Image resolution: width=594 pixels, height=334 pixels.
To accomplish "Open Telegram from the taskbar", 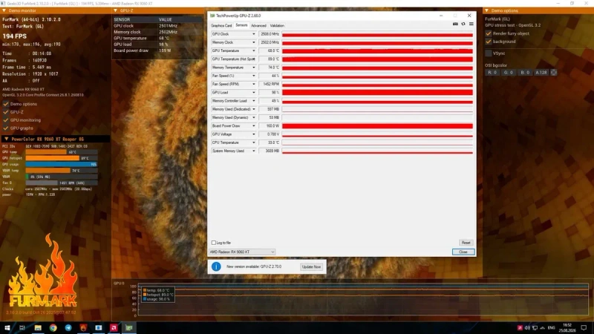I will [x=68, y=328].
